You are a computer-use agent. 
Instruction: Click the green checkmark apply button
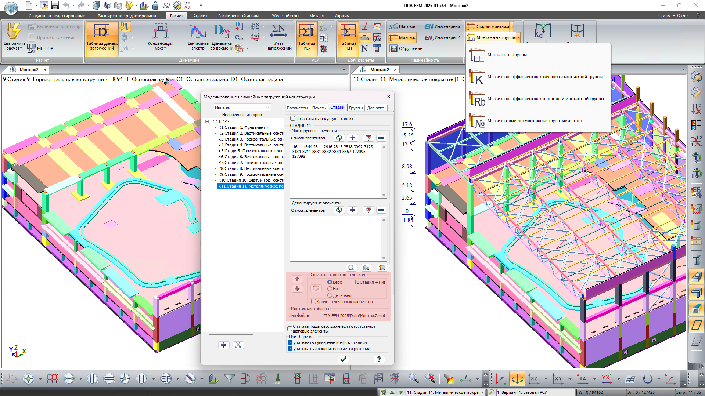pyautogui.click(x=343, y=359)
